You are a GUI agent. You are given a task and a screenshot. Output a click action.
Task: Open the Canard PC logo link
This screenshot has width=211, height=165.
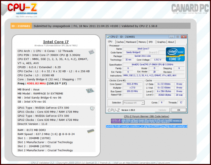click(190, 9)
